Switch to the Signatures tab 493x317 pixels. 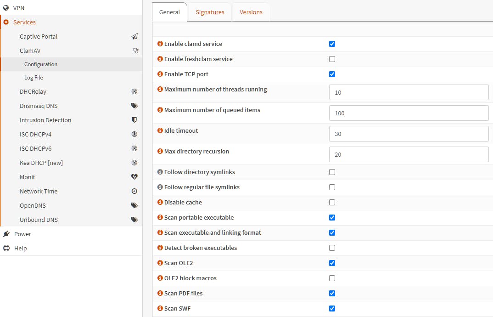coord(210,12)
